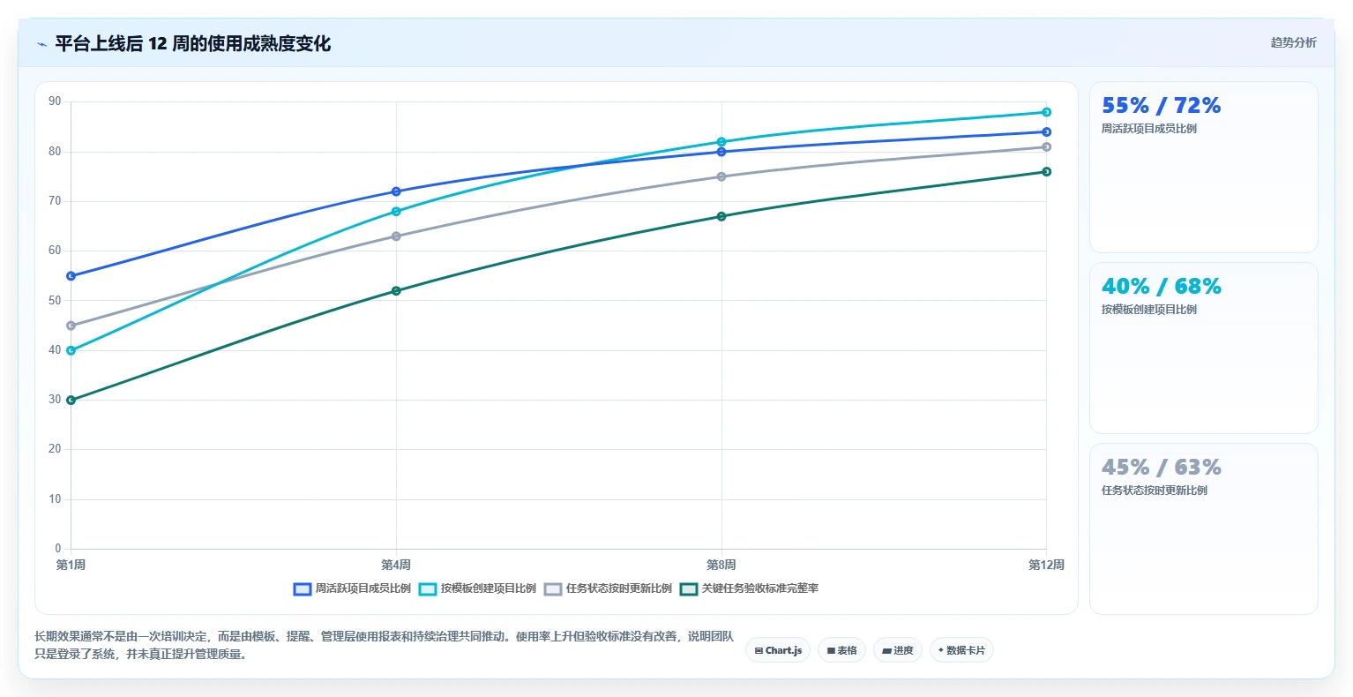Click the footnote paragraph starting with 长期效果
Viewport: 1353px width, 697px height.
tap(384, 645)
